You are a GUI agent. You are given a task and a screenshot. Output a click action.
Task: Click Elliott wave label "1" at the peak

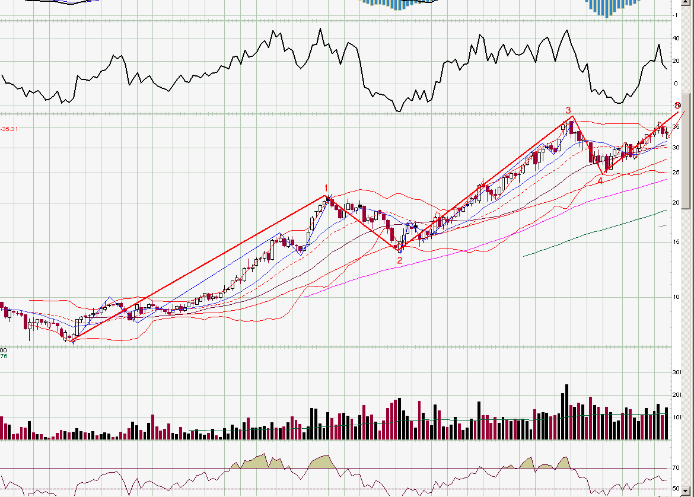coord(326,188)
